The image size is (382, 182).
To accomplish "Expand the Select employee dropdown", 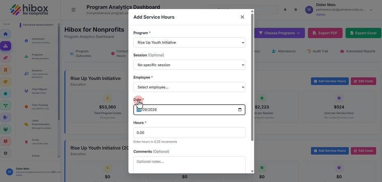I will point(189,87).
